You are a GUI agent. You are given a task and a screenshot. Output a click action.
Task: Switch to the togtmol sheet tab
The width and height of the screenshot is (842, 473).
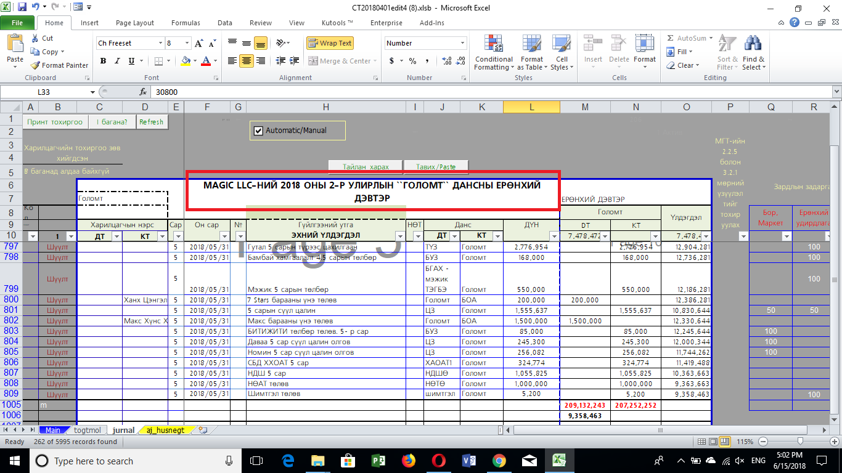tap(87, 430)
